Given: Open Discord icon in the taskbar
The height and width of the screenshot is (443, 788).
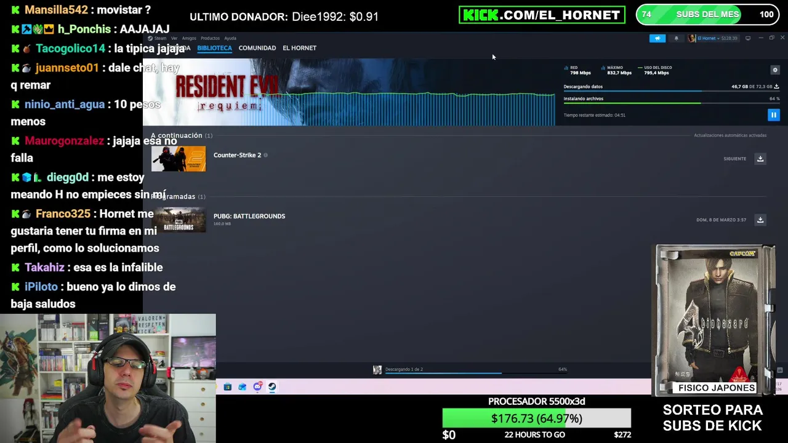Looking at the screenshot, I should click(257, 387).
